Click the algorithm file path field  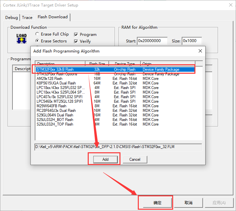tap(118, 147)
